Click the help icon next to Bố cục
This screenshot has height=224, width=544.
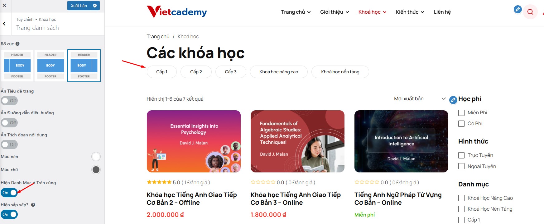tap(17, 44)
